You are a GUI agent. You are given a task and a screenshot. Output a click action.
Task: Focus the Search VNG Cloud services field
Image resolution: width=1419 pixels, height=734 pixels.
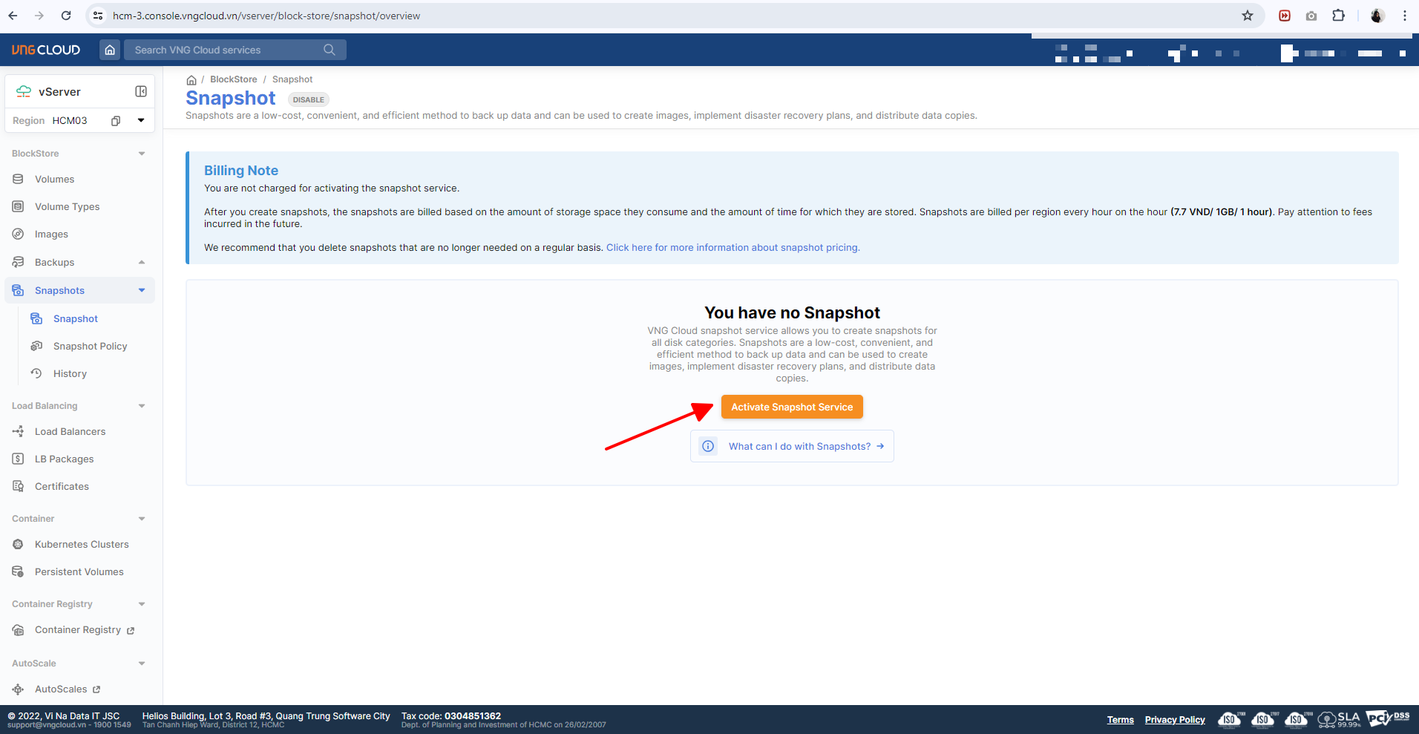223,50
